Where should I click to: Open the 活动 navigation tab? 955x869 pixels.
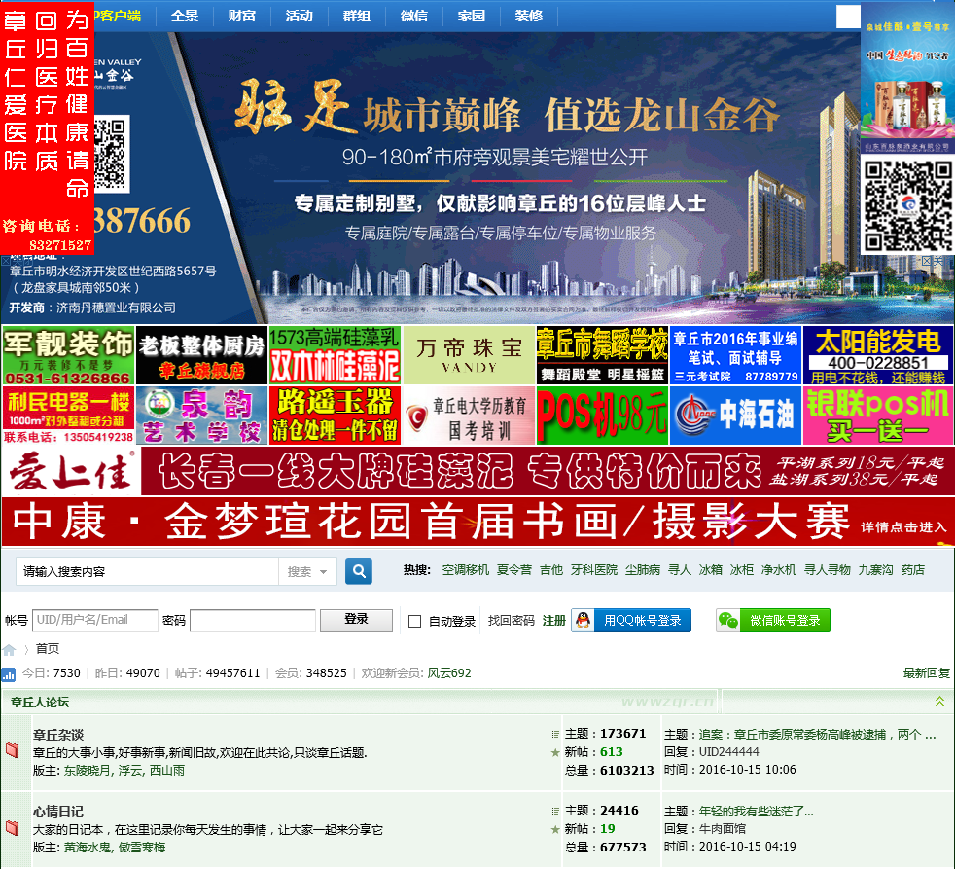[x=300, y=16]
